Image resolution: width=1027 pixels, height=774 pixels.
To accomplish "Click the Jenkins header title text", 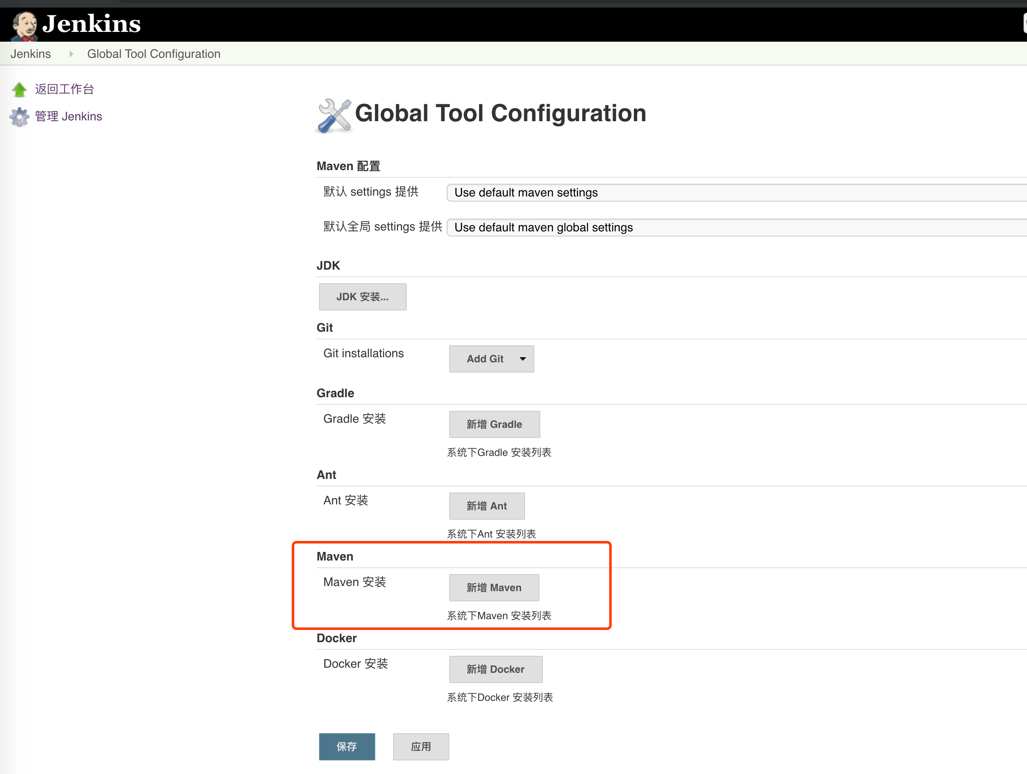I will [x=91, y=24].
